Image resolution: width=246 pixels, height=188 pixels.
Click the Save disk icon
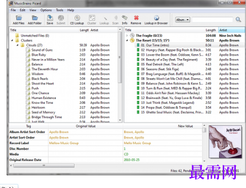(50, 18)
